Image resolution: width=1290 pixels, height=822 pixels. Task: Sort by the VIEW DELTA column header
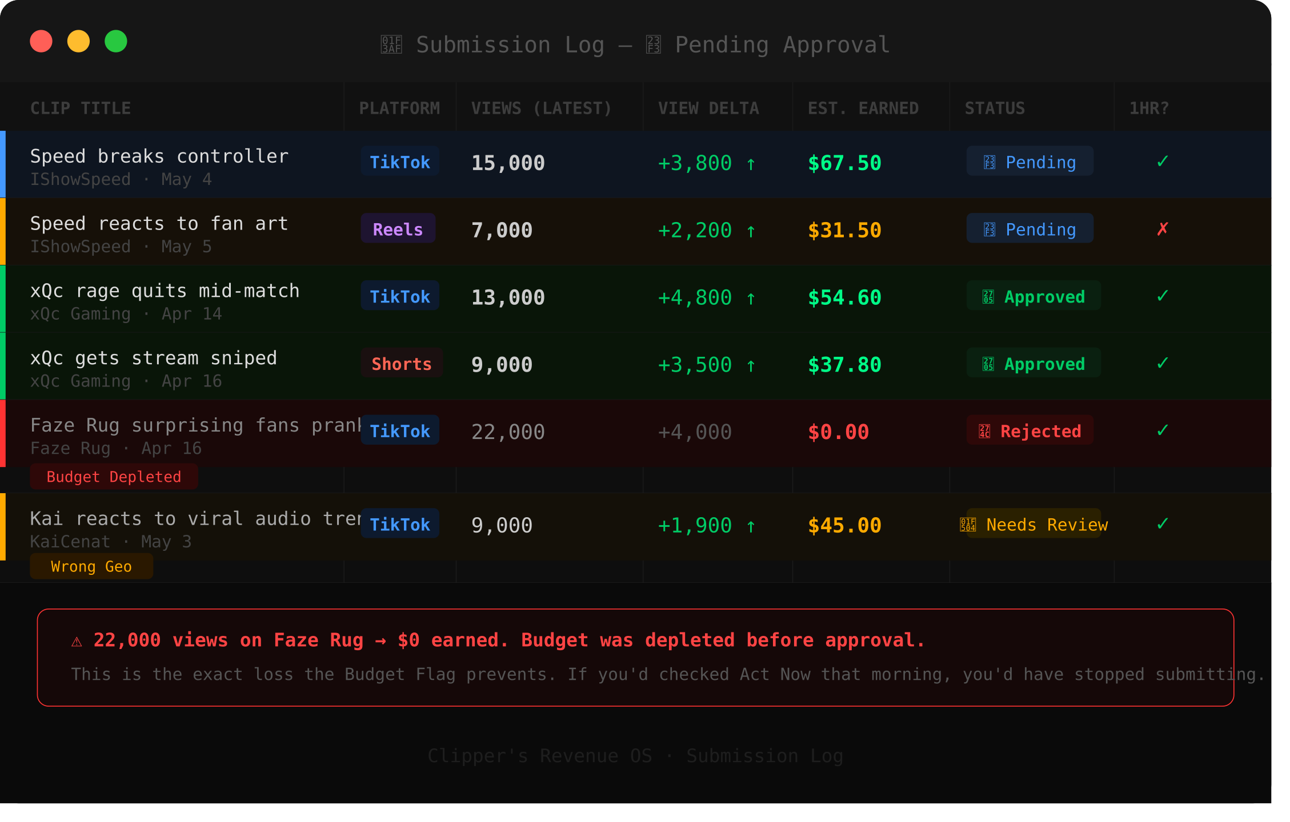pyautogui.click(x=708, y=108)
